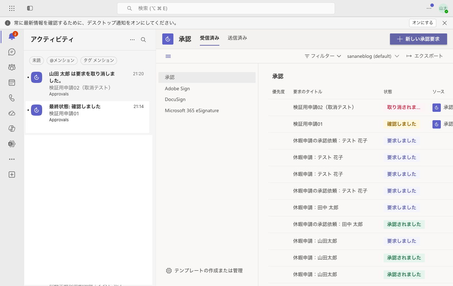Filter activity by タグ メンション chip
Viewport: 453px width, 286px height.
(x=99, y=60)
